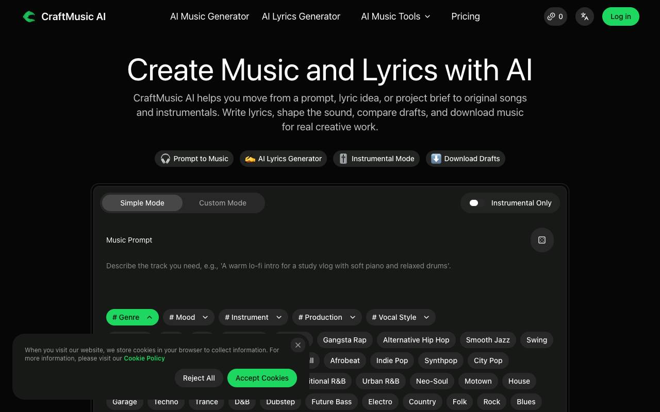Click the Log in button
Screen dimensions: 660x412
tap(621, 16)
